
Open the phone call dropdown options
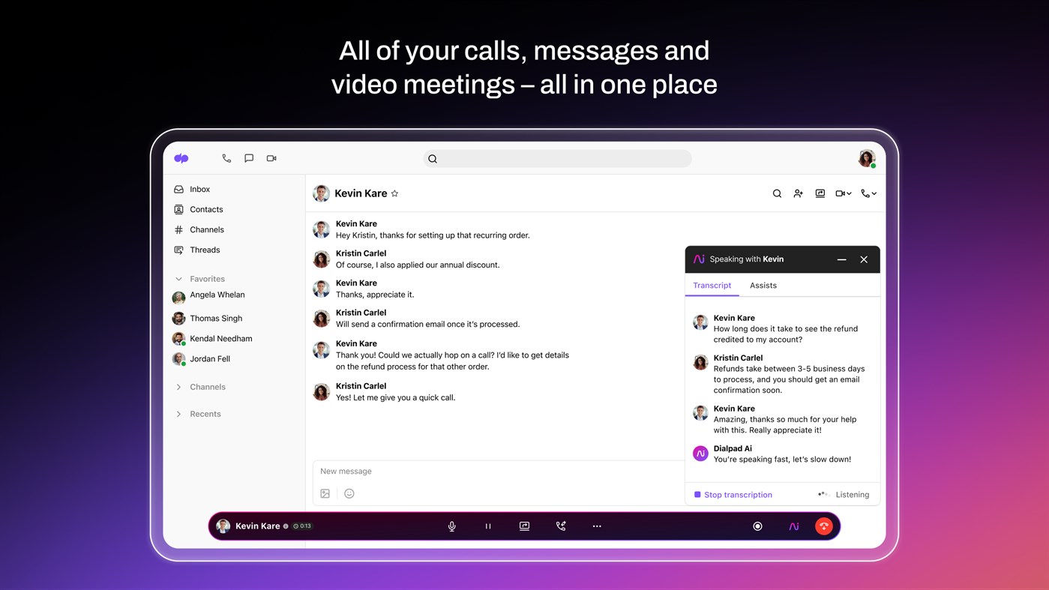click(x=874, y=193)
